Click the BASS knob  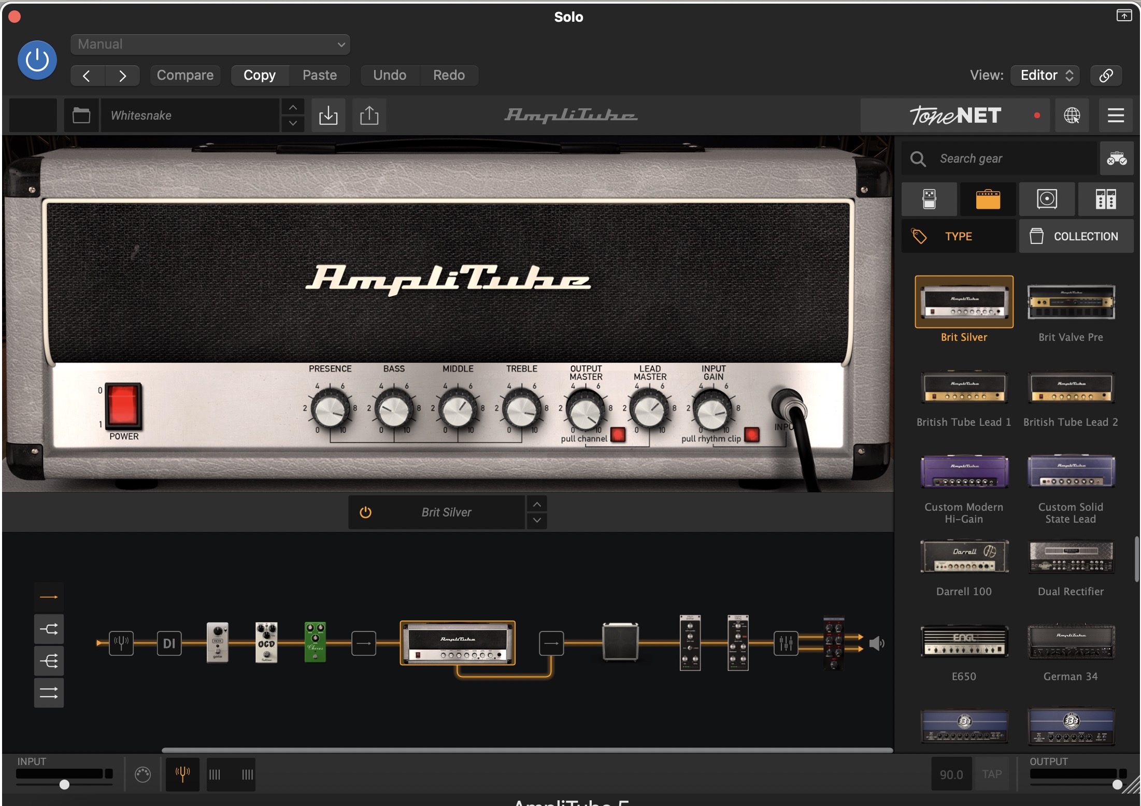(x=394, y=409)
